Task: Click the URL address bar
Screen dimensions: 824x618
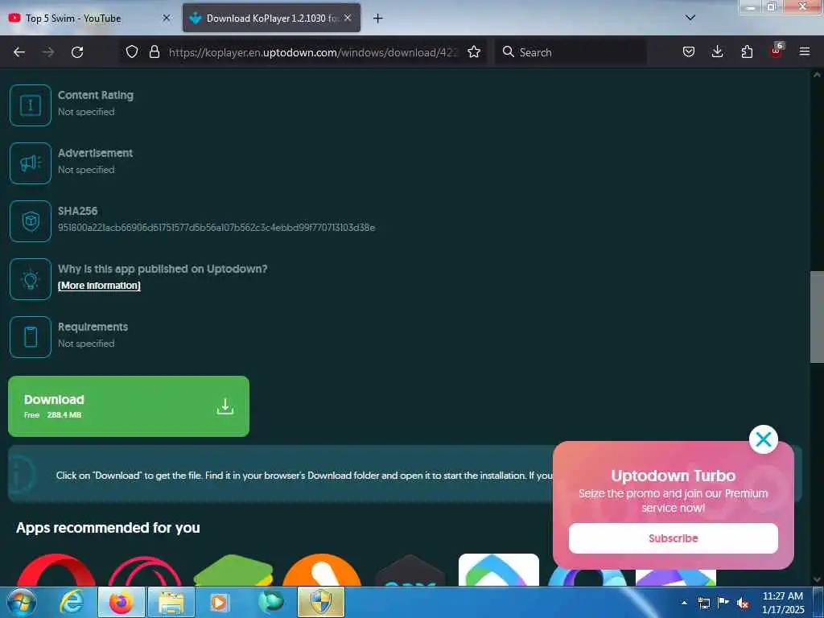Action: [313, 52]
